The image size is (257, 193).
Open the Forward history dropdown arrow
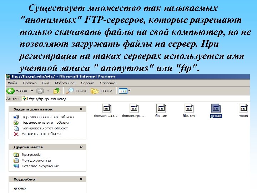click(48, 91)
